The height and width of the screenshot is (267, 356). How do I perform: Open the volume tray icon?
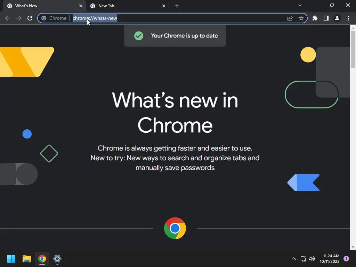[x=312, y=259]
